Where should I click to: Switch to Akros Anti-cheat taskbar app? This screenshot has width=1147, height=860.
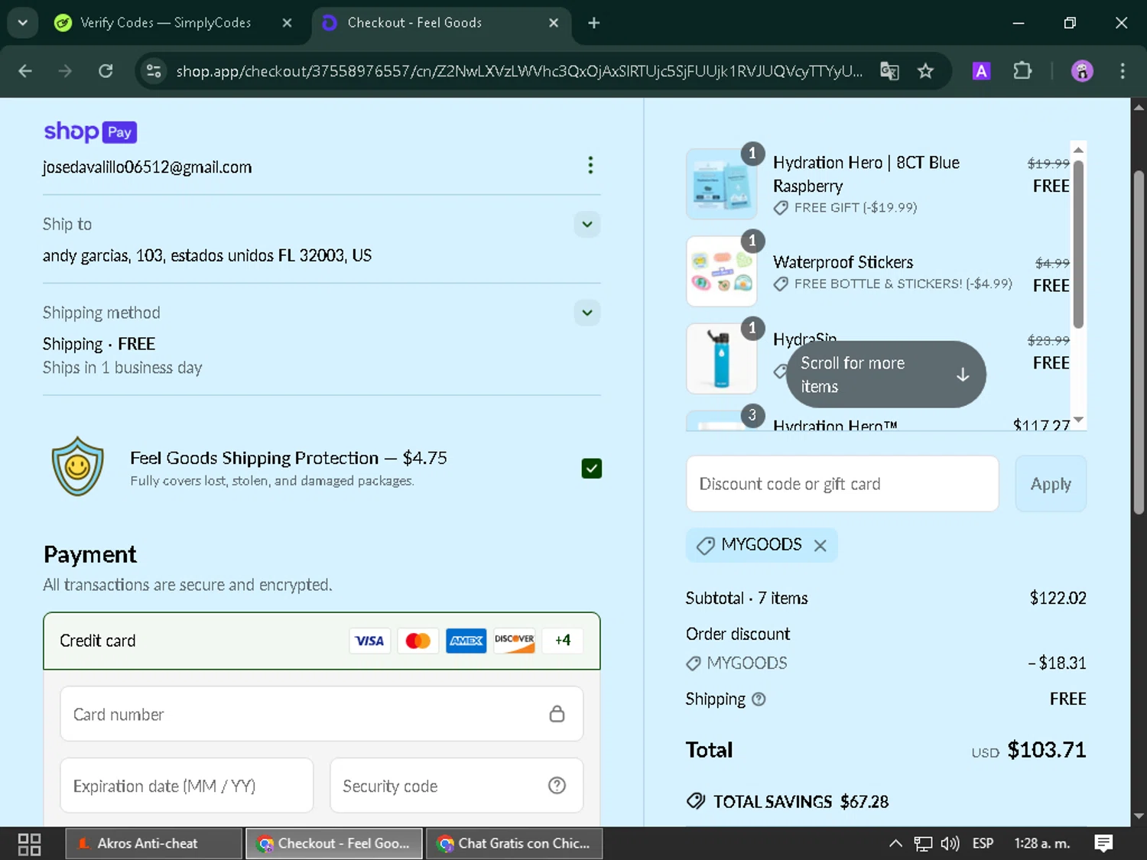pyautogui.click(x=154, y=844)
